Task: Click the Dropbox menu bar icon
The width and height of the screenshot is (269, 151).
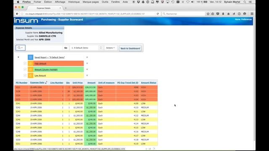Action: click(138, 2)
